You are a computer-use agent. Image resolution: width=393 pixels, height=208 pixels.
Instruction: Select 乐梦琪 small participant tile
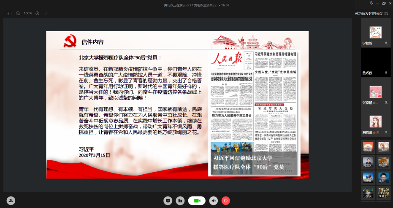pyautogui.click(x=368, y=193)
